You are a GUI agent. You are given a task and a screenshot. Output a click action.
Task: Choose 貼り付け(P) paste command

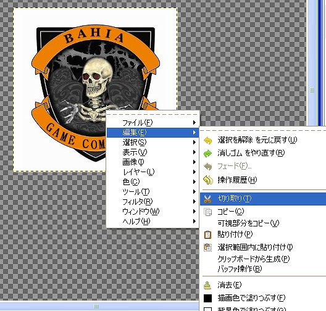pyautogui.click(x=263, y=234)
